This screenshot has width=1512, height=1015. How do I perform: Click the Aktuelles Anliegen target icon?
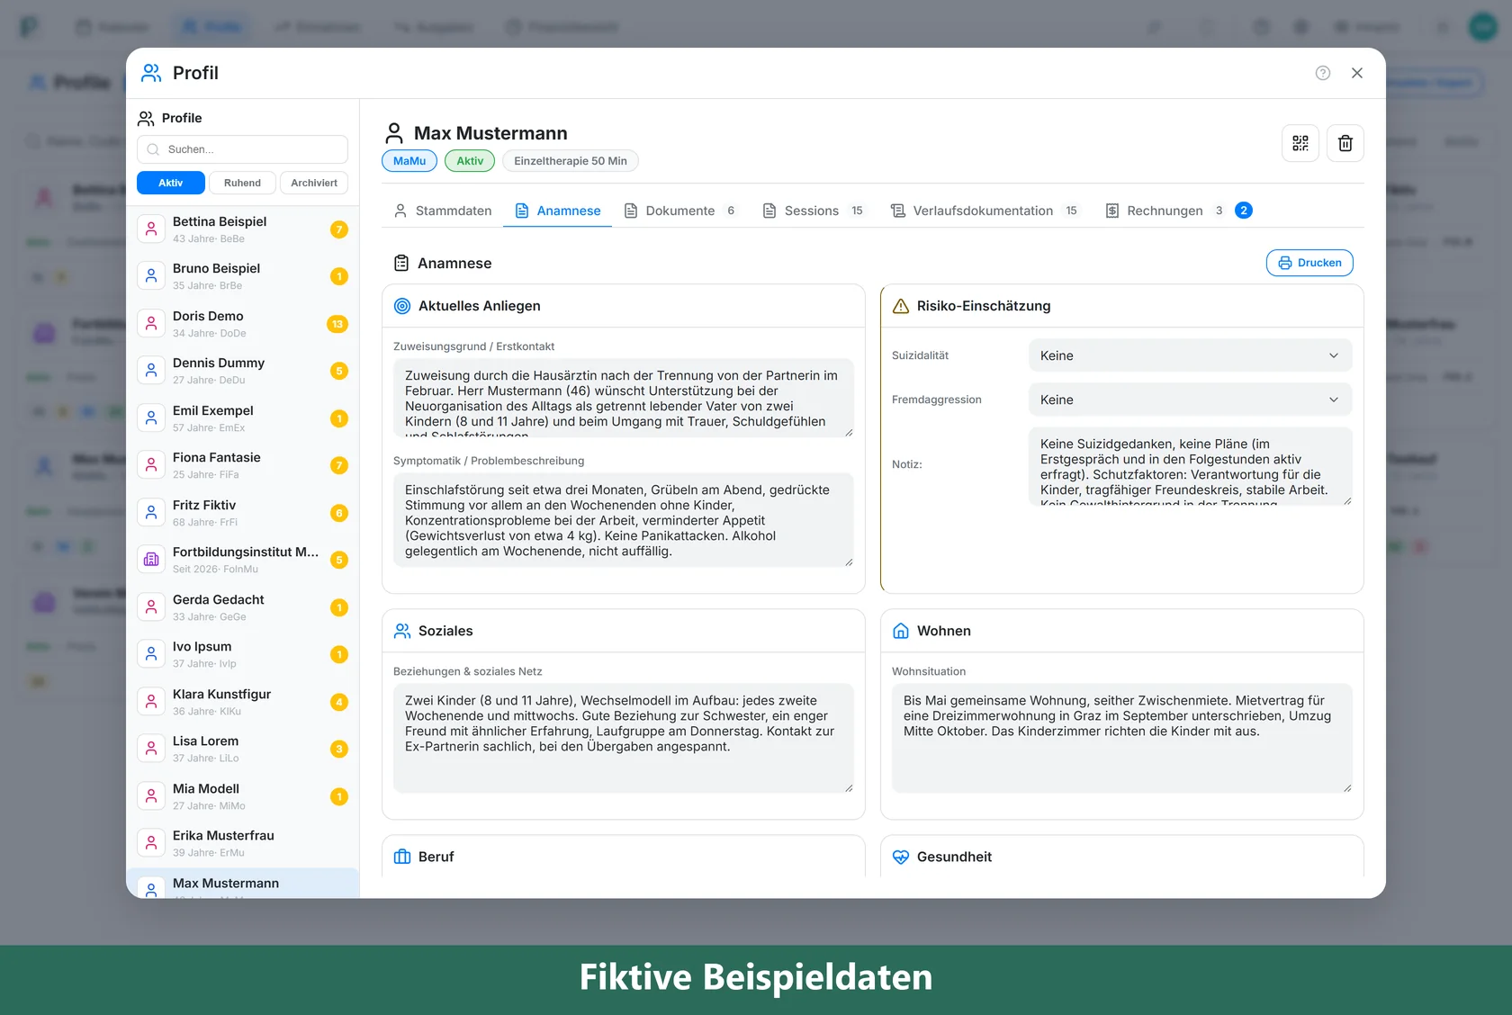coord(402,306)
